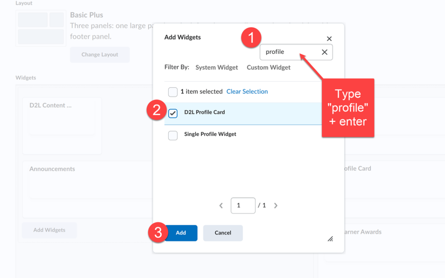Click the dialog resize handle icon
Image resolution: width=445 pixels, height=278 pixels.
coord(330,239)
